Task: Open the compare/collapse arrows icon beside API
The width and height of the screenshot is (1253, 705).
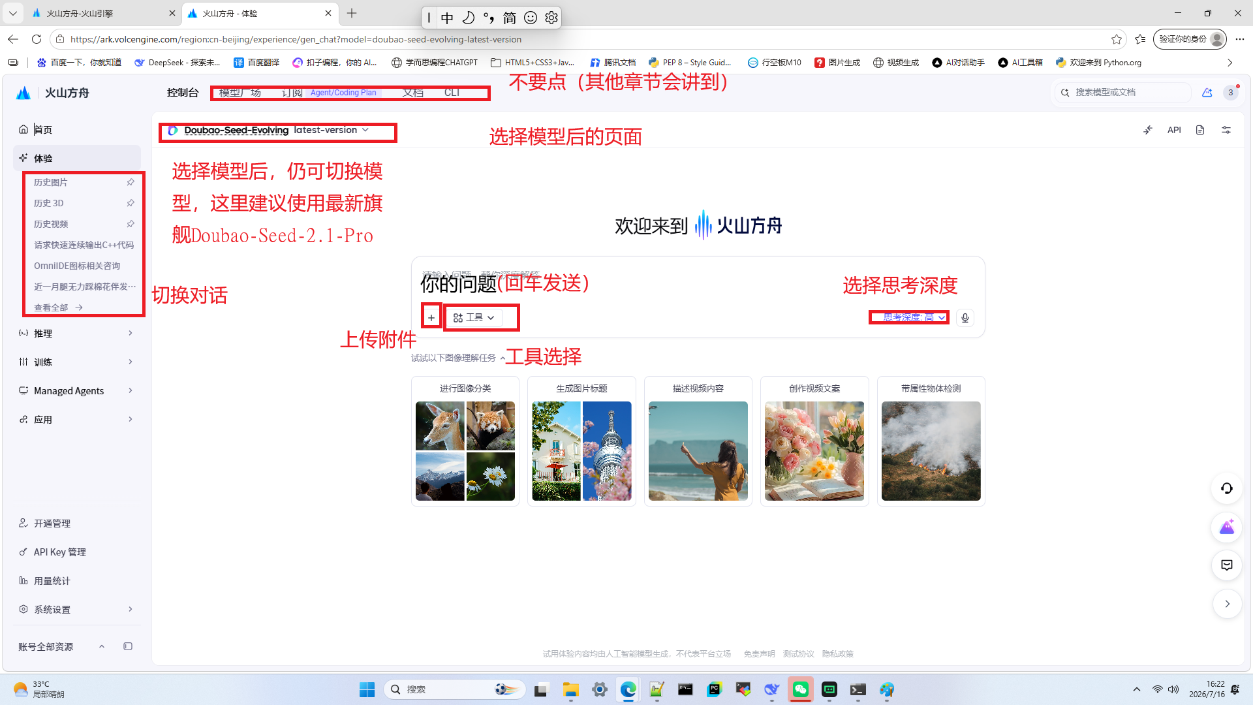Action: click(1148, 130)
